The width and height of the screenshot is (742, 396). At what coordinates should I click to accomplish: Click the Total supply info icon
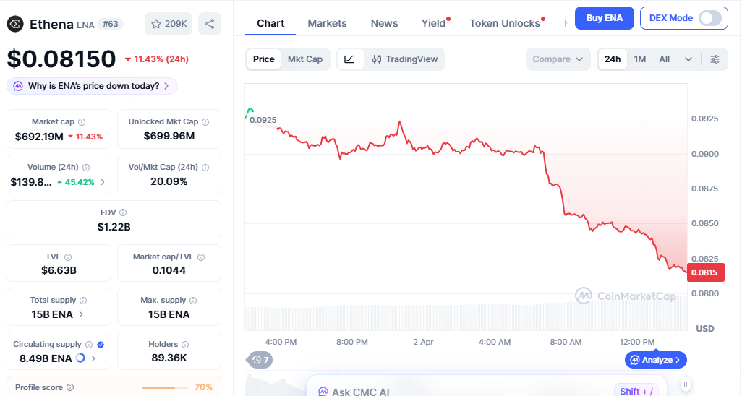83,301
